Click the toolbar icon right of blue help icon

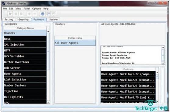[x=48, y=14]
